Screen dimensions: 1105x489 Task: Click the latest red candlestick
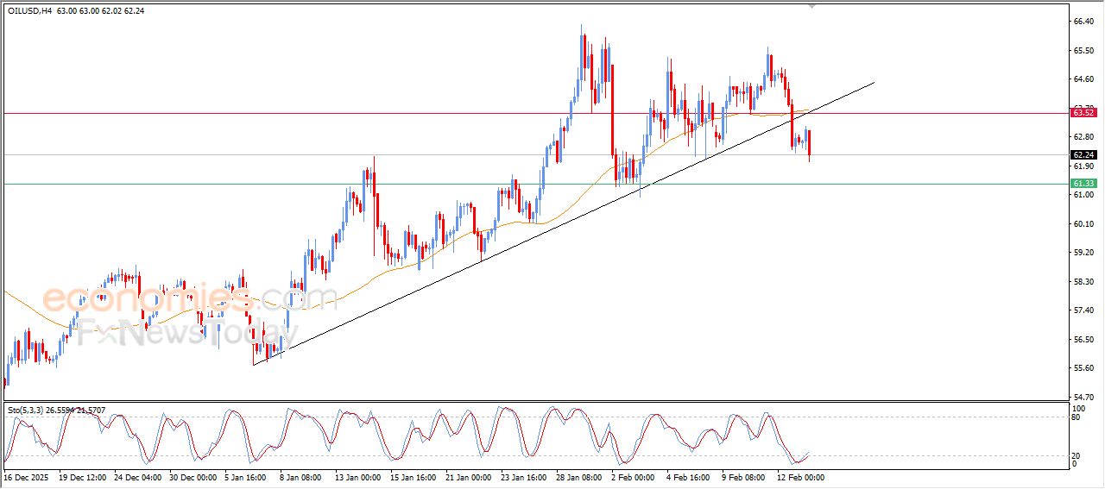pos(809,143)
